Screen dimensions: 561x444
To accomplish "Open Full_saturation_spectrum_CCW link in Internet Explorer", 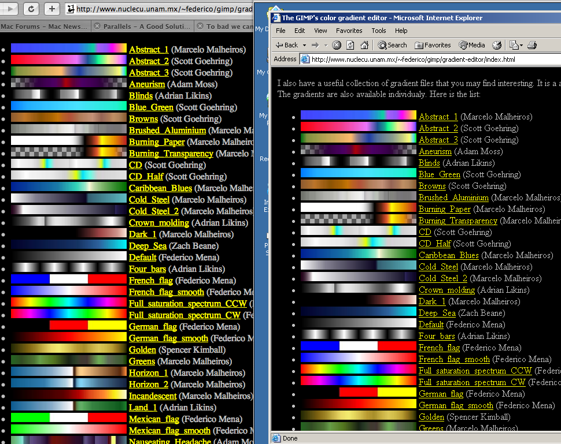I will [x=475, y=371].
